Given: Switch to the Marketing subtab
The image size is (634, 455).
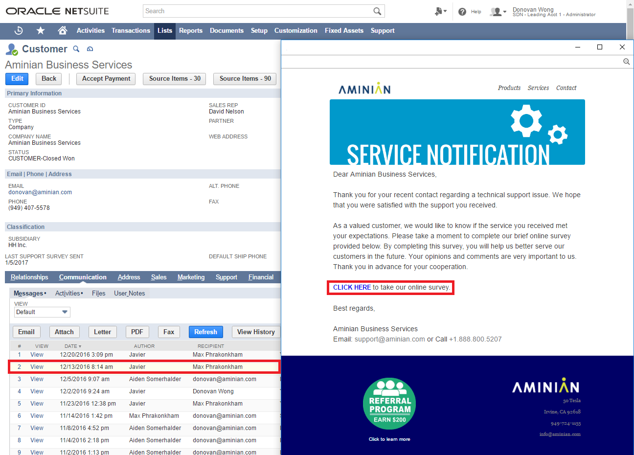Looking at the screenshot, I should (191, 277).
